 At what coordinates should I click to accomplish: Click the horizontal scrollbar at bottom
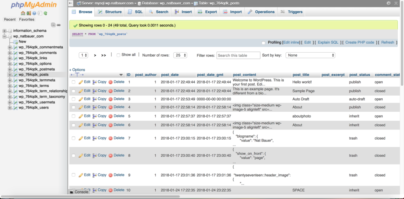coord(90,196)
